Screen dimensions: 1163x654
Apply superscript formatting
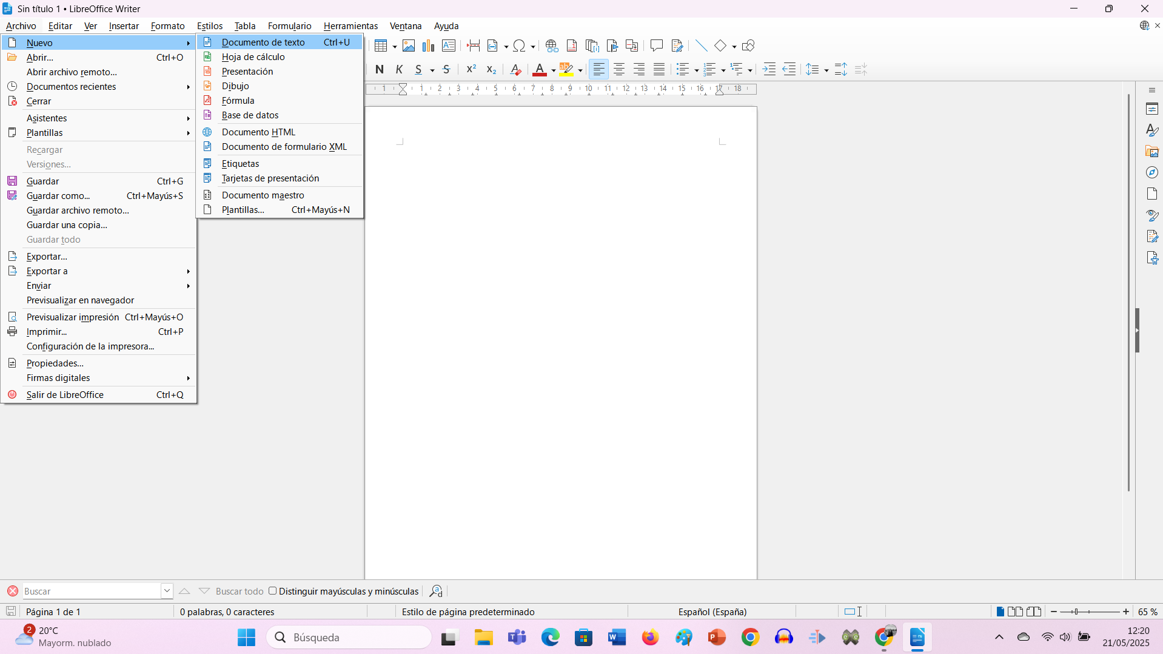(471, 69)
